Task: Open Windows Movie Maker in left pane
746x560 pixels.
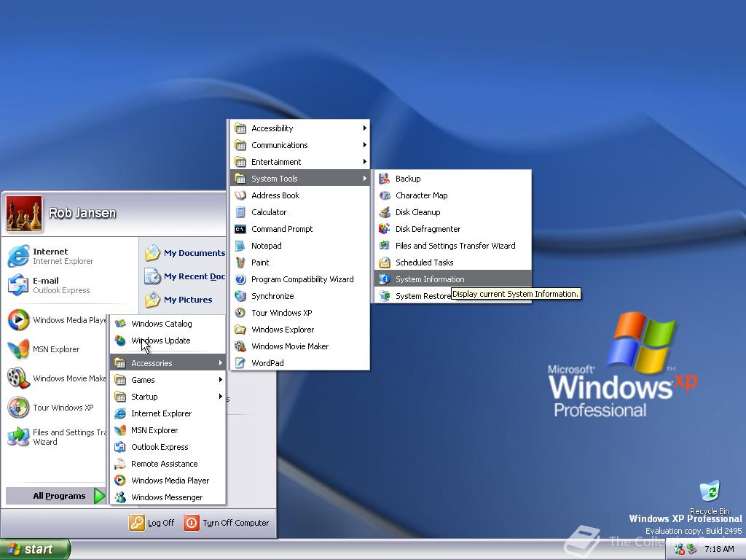Action: [56, 378]
